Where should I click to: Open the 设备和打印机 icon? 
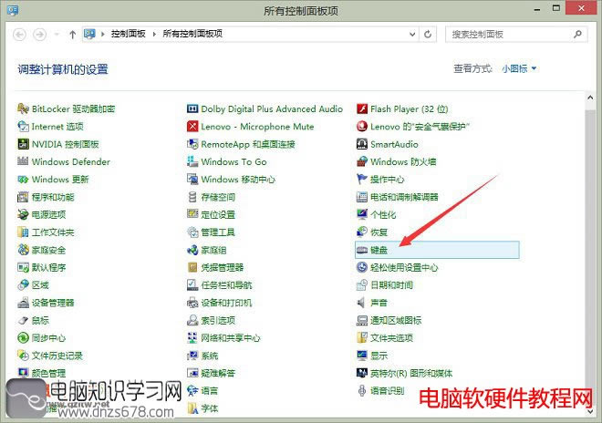[192, 303]
